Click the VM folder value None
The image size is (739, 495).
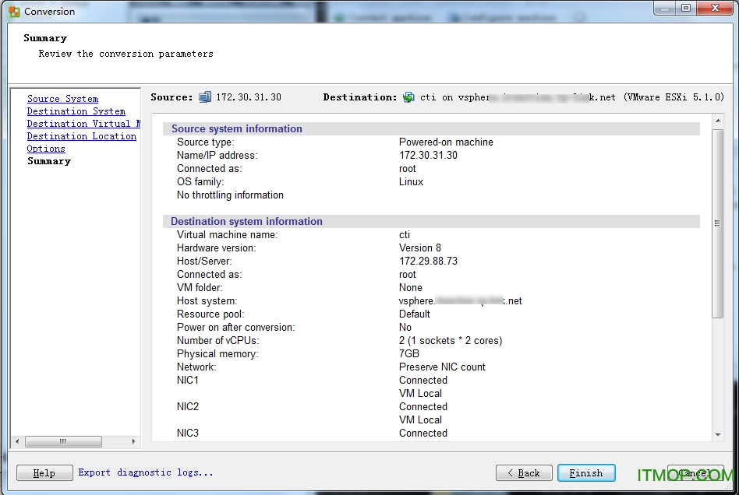tap(411, 287)
